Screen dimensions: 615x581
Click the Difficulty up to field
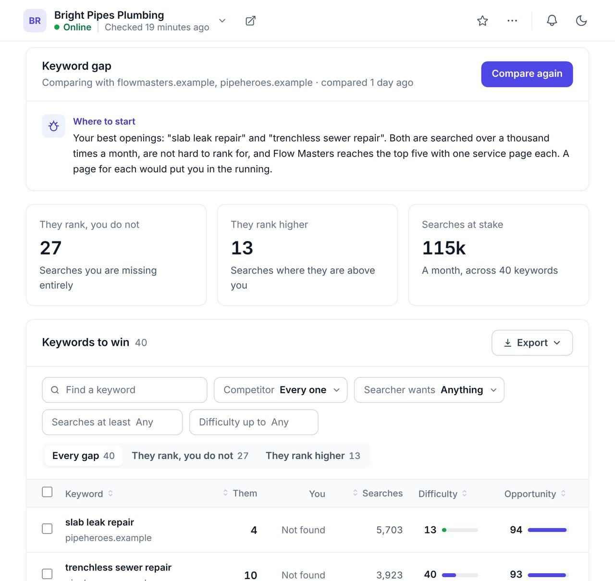tap(254, 422)
